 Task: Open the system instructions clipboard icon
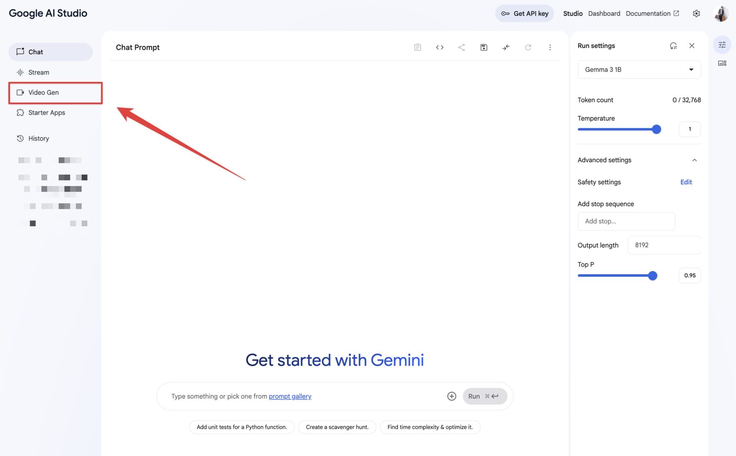point(417,47)
